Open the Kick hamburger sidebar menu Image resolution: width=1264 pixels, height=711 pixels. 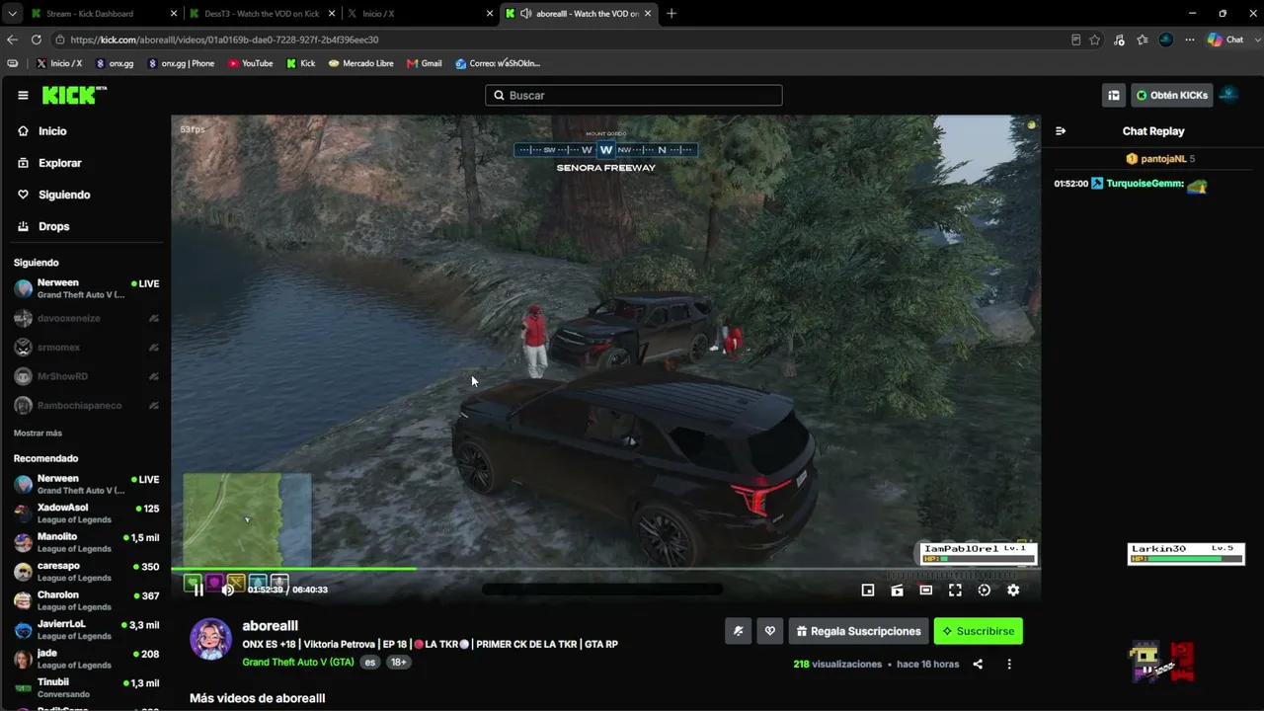pos(23,95)
